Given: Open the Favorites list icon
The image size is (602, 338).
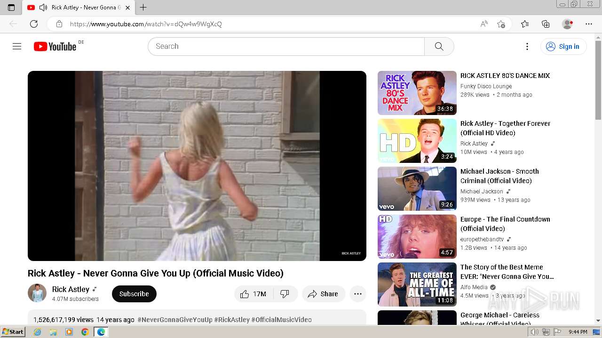Looking at the screenshot, I should (525, 24).
